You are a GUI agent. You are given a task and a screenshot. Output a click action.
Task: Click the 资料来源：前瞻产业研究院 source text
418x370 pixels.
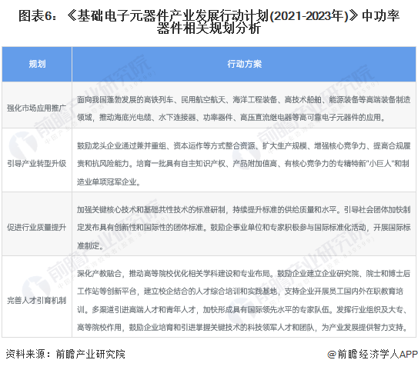coord(65,354)
